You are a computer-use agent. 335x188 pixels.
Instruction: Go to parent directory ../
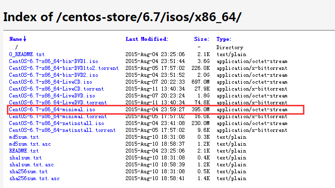tap(13, 47)
